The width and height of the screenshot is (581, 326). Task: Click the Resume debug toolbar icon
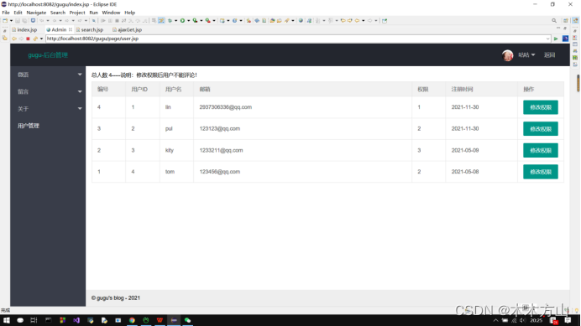click(x=103, y=21)
